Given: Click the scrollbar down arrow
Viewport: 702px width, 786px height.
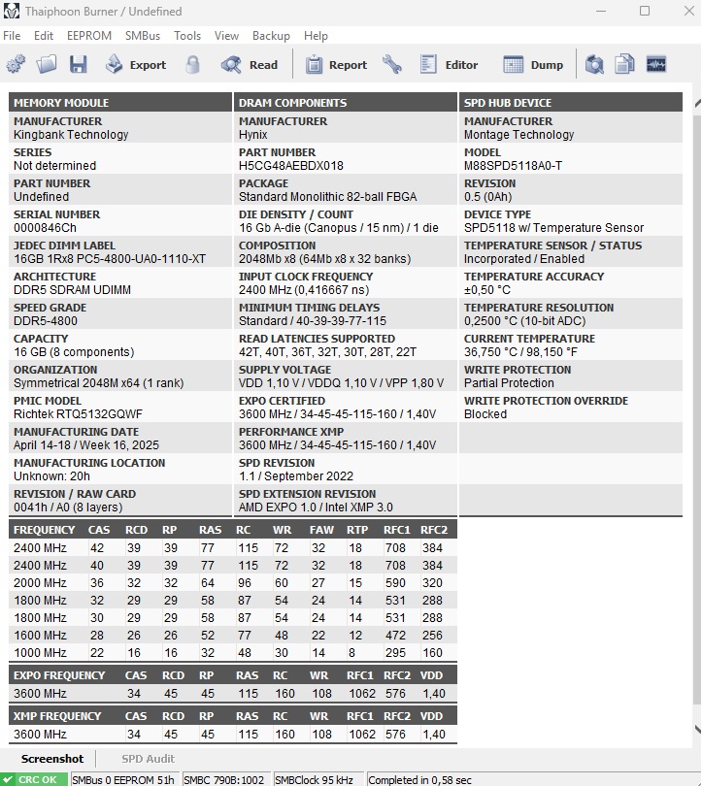Looking at the screenshot, I should coord(697,730).
